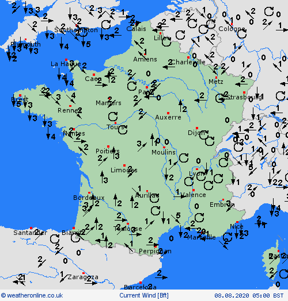The image size is (288, 301).
Task: Select the Embrun city label
Action: [222, 204]
